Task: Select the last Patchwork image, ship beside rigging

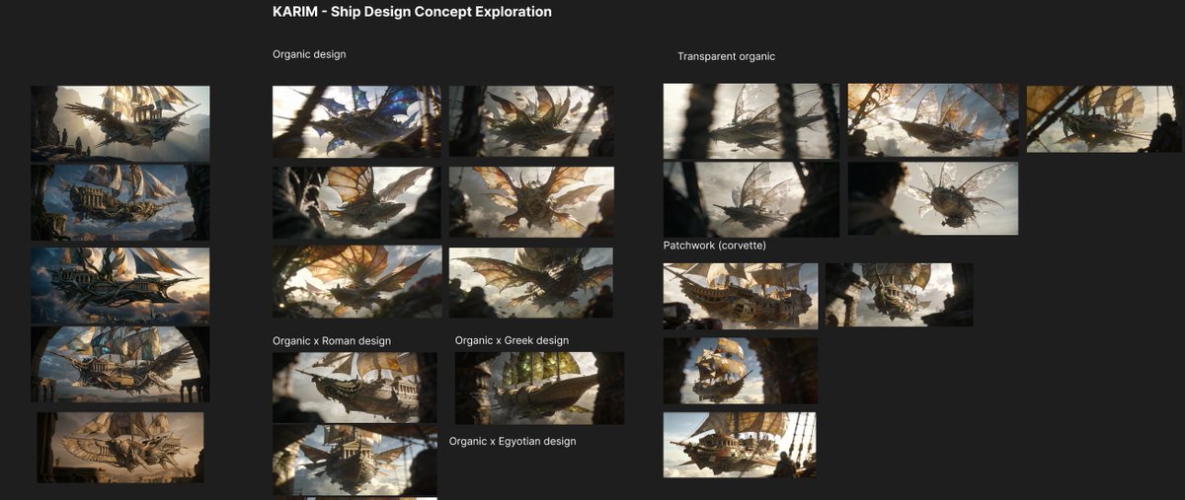Action: pyautogui.click(x=740, y=445)
